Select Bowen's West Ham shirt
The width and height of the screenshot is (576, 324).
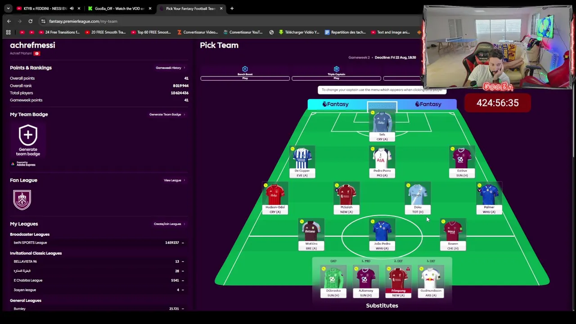[453, 231]
